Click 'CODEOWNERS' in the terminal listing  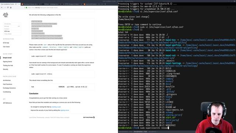tap(171, 76)
